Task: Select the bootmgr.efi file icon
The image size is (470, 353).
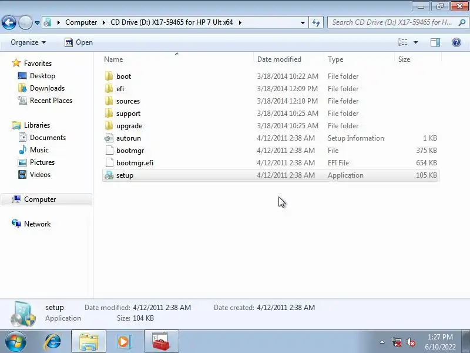Action: [109, 163]
